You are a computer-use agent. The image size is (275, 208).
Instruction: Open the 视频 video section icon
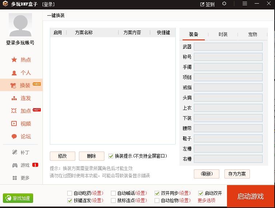pos(14,123)
